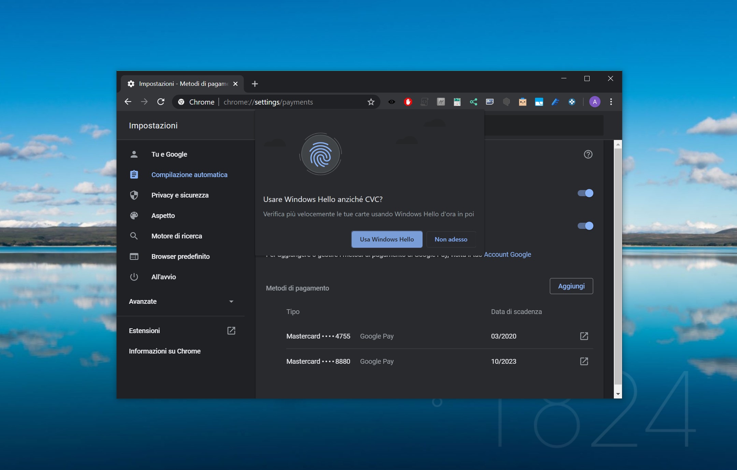Open the smiling box face extension
The height and width of the screenshot is (470, 737).
coord(523,102)
